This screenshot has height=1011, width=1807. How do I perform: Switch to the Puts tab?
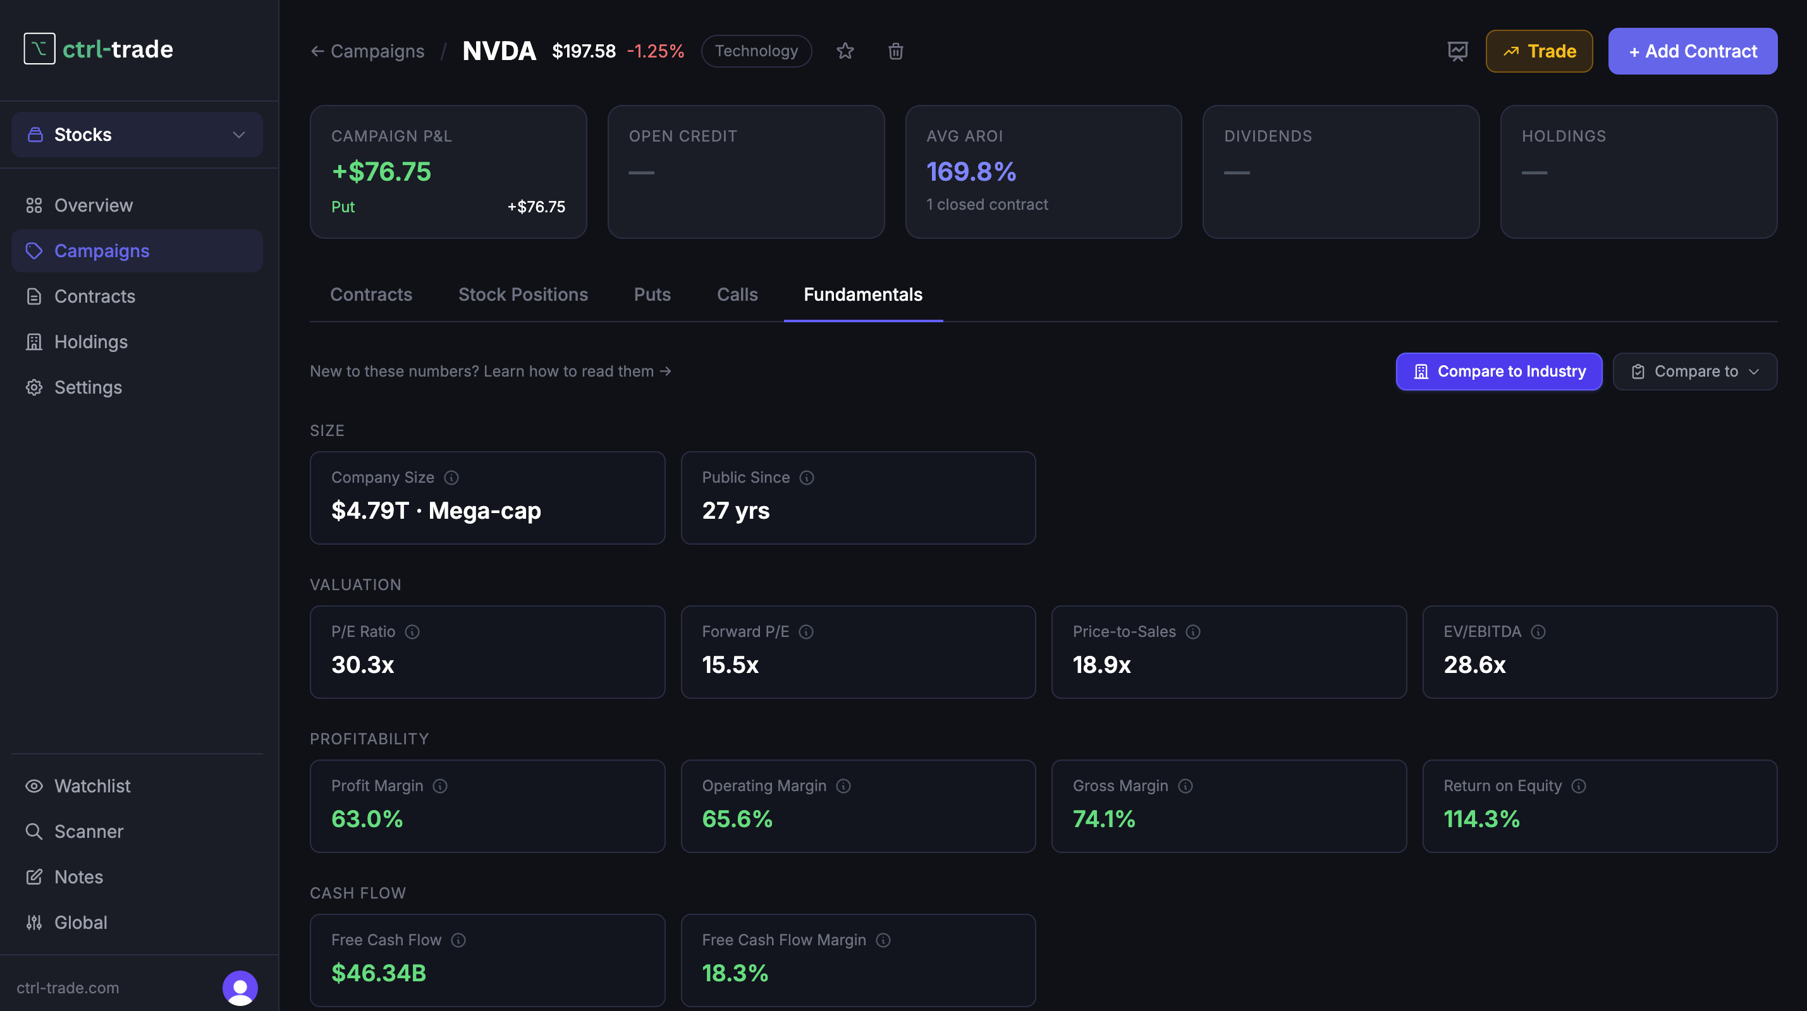652,294
